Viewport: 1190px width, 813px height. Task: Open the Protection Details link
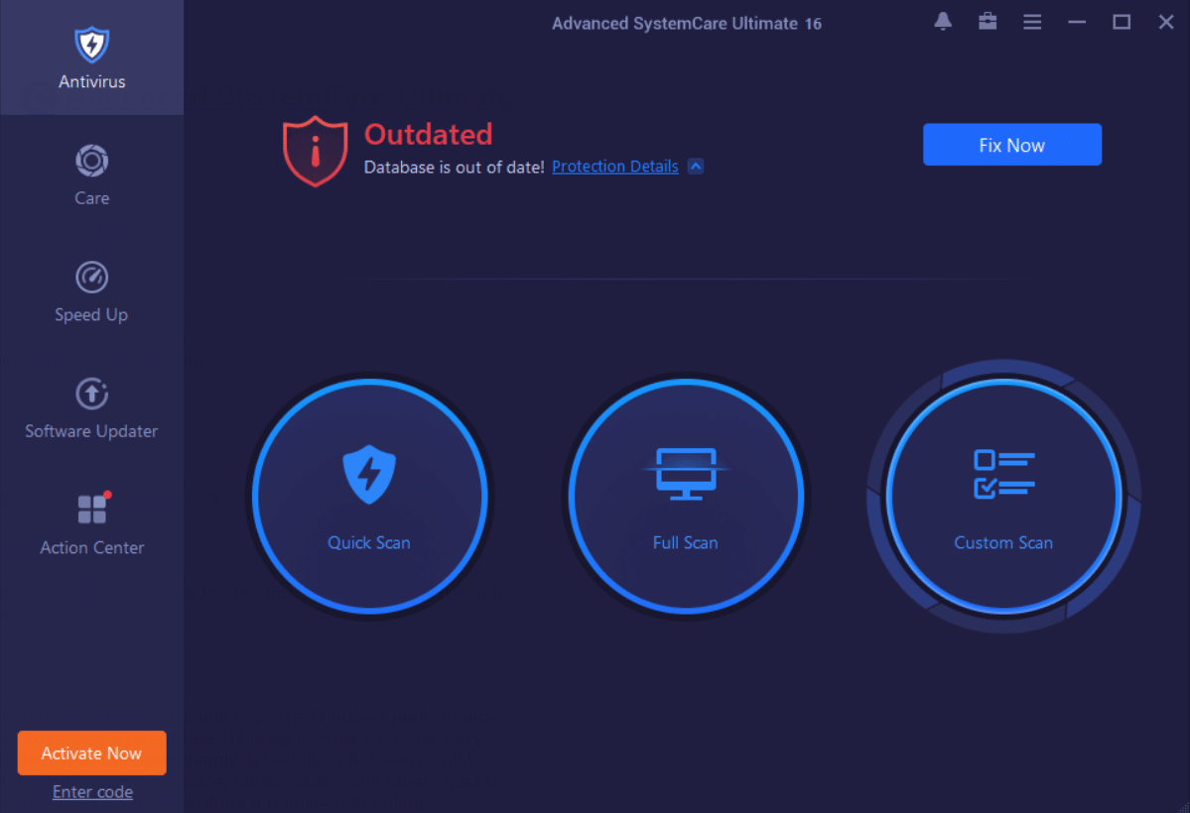pyautogui.click(x=614, y=166)
